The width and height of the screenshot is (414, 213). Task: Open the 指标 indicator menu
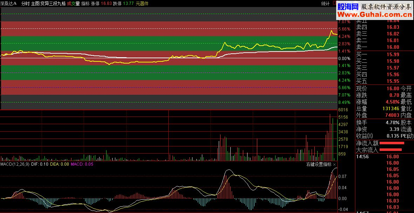coord(85,4)
